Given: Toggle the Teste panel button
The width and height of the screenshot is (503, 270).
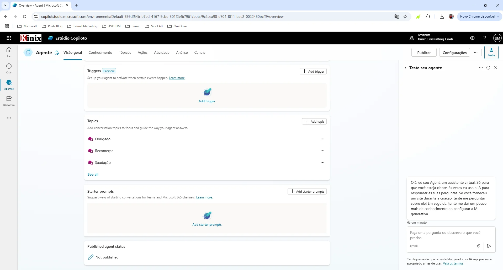Looking at the screenshot, I should pos(491,52).
